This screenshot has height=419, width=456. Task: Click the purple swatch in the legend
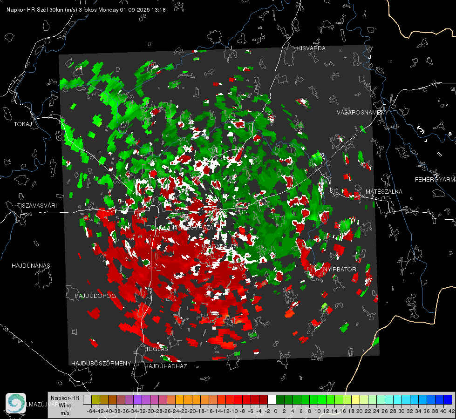point(137,399)
